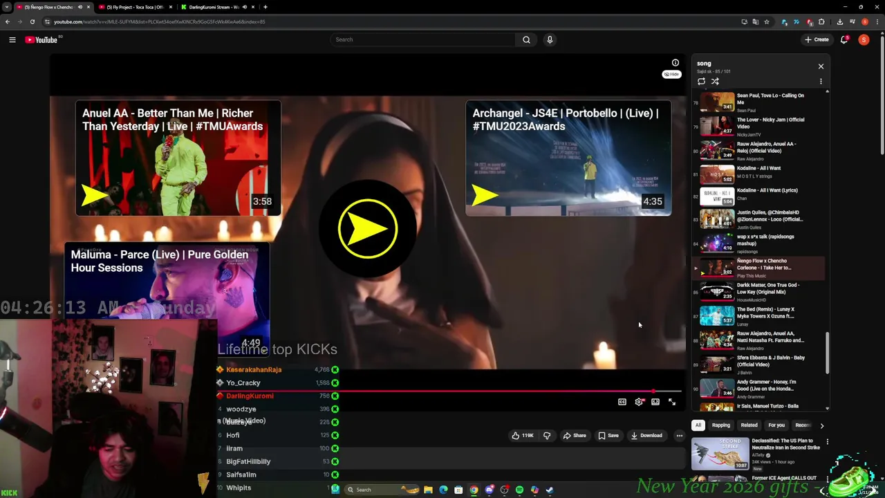
Task: Toggle theater mode on the player
Action: (655, 402)
